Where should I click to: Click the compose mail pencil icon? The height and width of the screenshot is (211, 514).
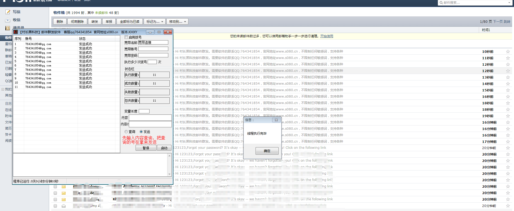coord(8,12)
